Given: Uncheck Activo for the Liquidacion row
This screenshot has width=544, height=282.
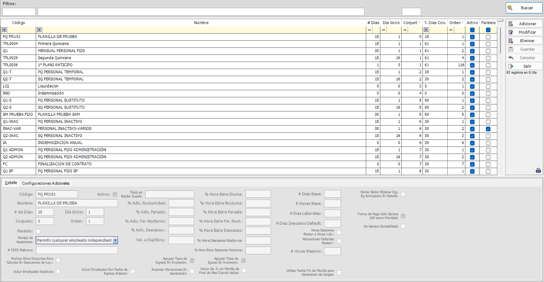Looking at the screenshot, I should (x=472, y=86).
